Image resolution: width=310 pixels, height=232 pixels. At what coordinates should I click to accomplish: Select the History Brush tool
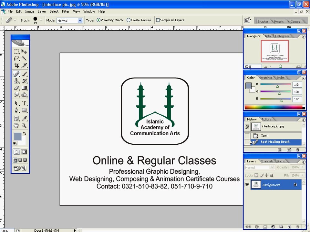coord(24,81)
